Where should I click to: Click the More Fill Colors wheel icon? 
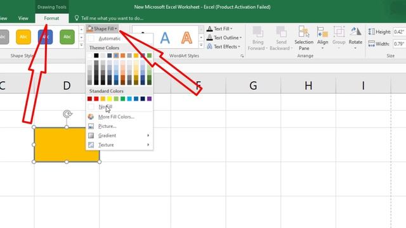pyautogui.click(x=91, y=117)
